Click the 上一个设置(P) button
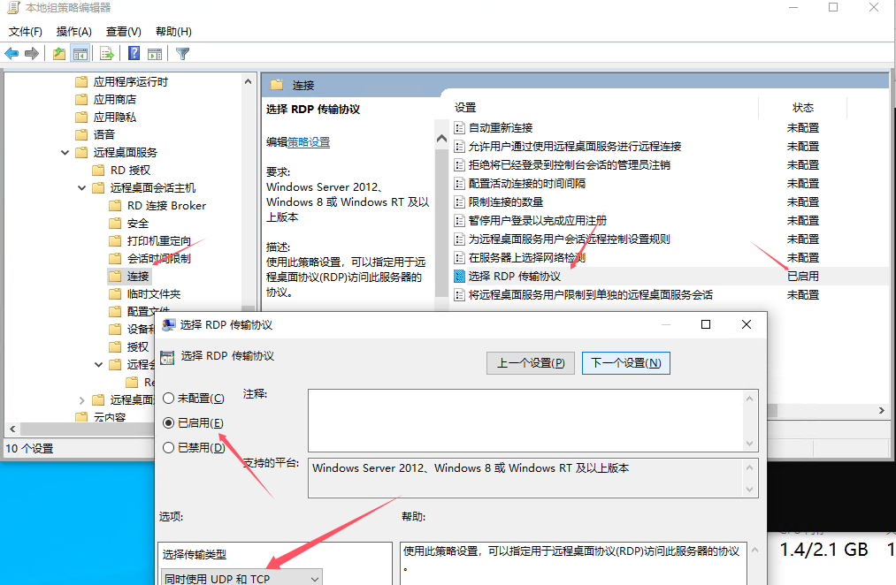The image size is (896, 585). click(531, 363)
